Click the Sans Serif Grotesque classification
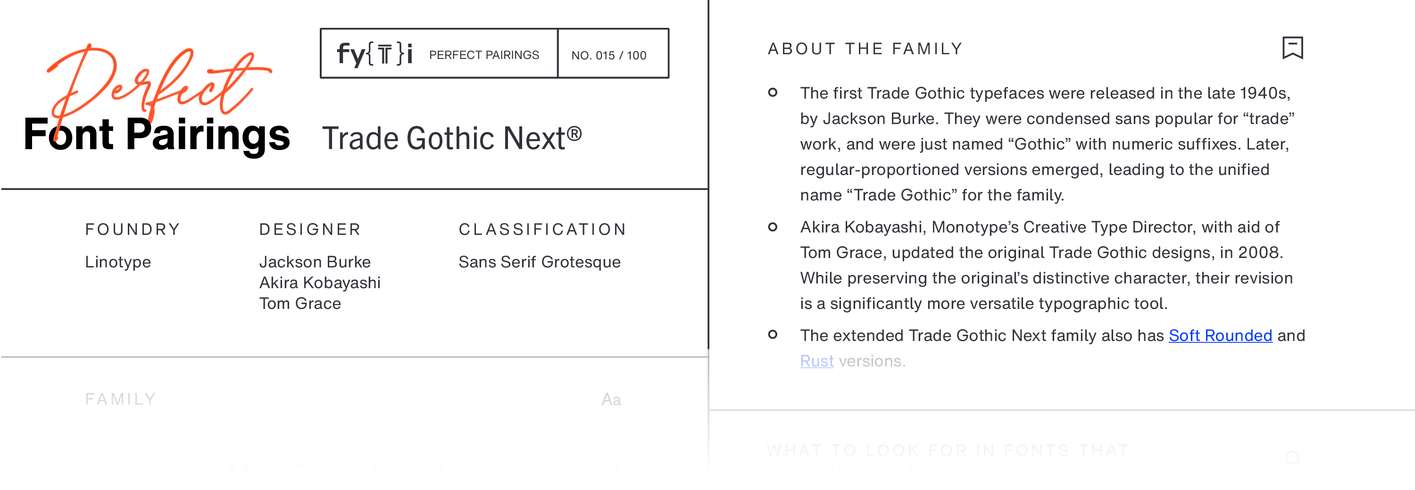This screenshot has height=490, width=1415. tap(540, 262)
